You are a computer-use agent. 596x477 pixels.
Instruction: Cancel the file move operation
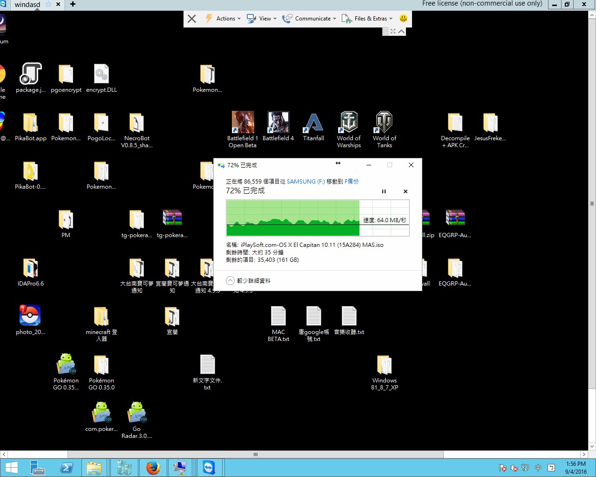tap(406, 191)
